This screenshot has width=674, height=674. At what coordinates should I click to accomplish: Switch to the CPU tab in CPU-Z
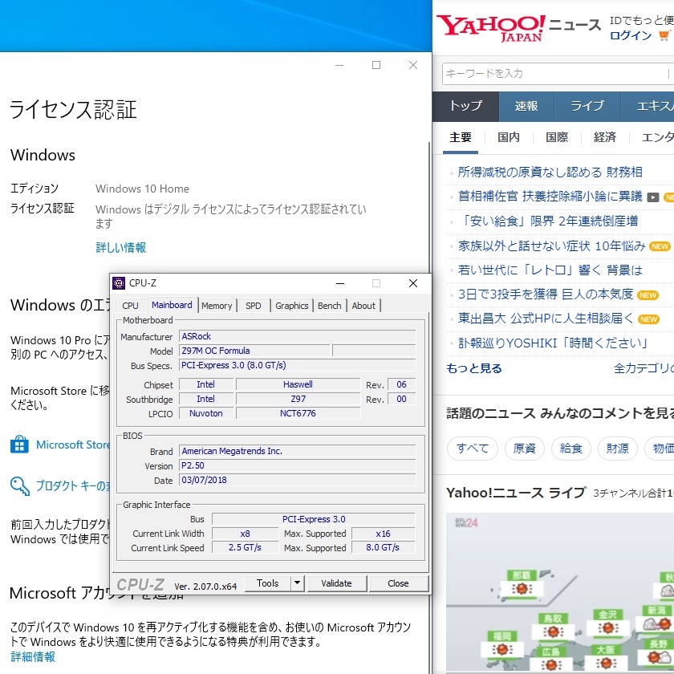click(130, 306)
